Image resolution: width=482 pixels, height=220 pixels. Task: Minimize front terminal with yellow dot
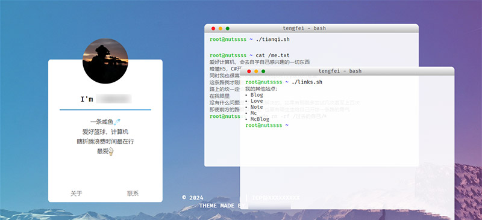(256, 71)
